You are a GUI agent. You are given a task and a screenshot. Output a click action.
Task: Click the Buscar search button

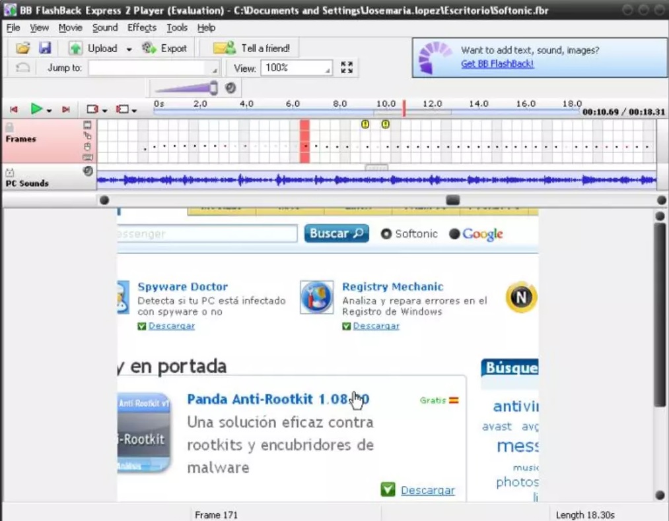click(x=337, y=233)
